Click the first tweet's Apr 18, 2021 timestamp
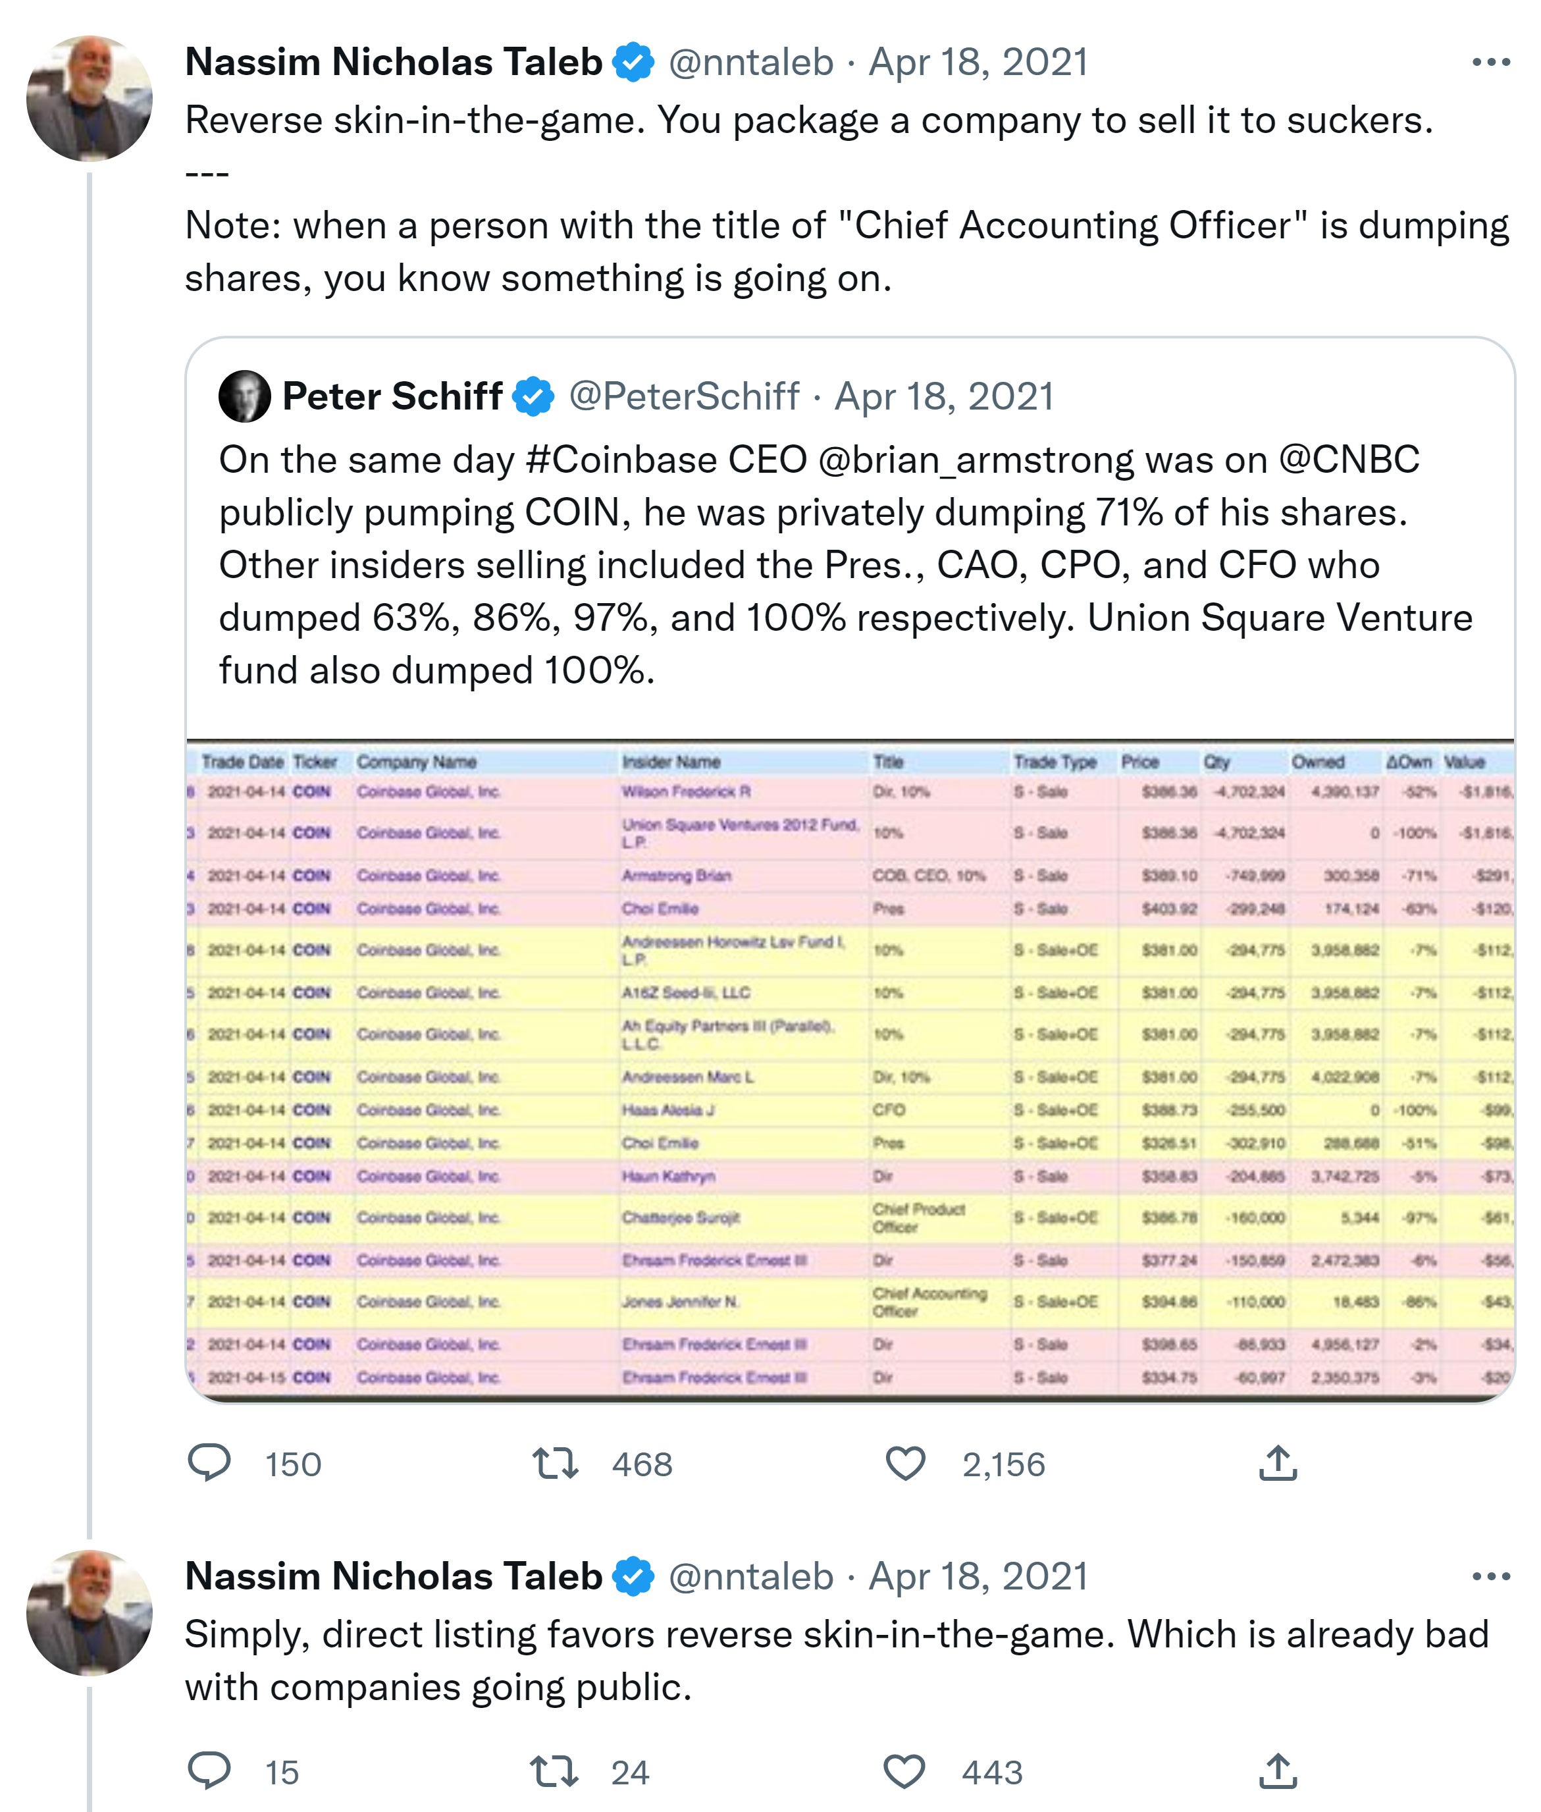 978,62
